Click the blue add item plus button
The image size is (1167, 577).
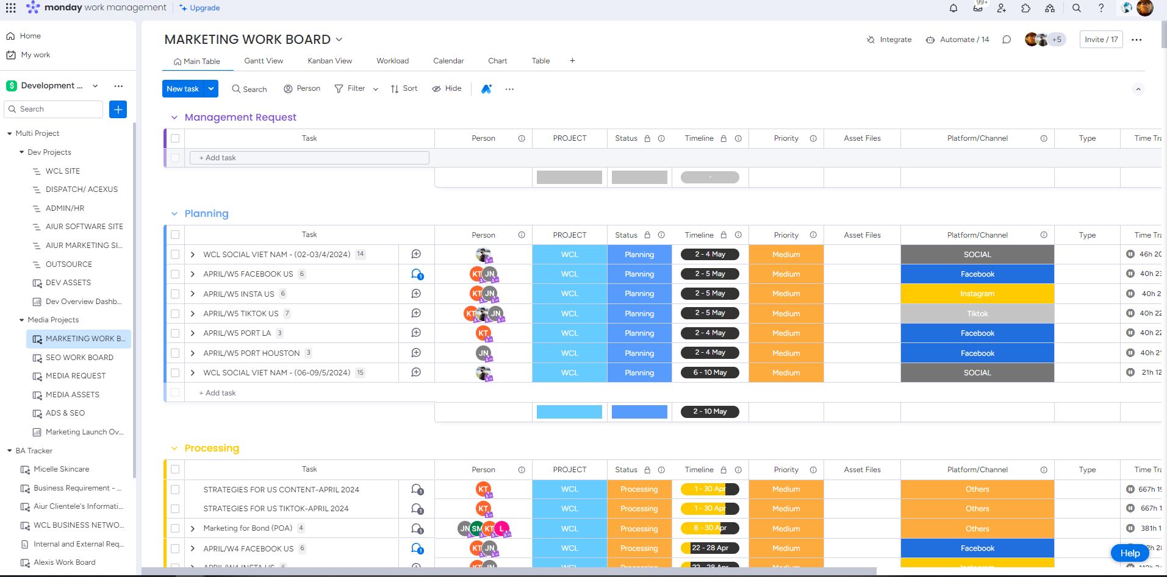[118, 109]
